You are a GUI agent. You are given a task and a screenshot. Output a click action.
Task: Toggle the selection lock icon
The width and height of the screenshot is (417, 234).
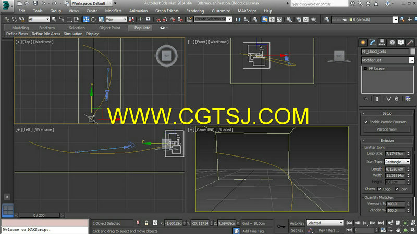click(146, 223)
